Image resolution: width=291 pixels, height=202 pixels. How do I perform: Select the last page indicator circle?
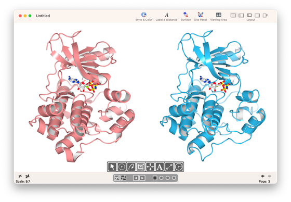pyautogui.click(x=174, y=178)
